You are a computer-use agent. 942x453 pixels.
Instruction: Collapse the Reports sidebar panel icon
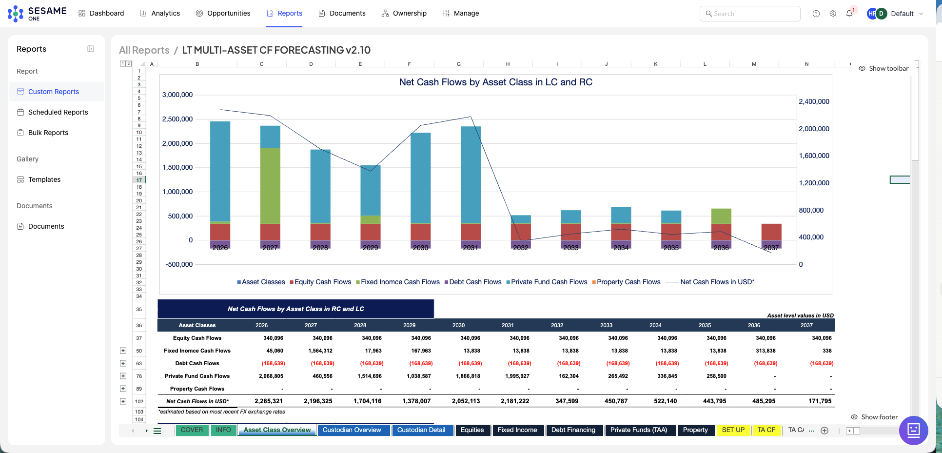coord(91,49)
